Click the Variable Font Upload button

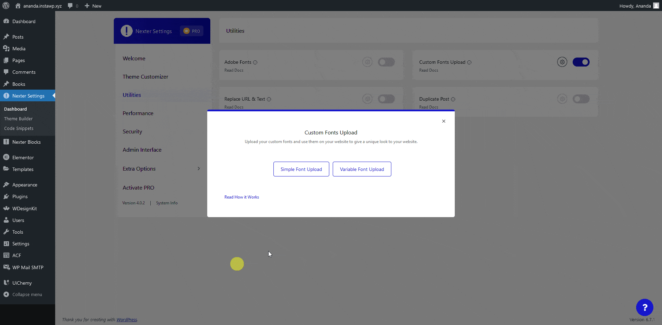pyautogui.click(x=362, y=169)
